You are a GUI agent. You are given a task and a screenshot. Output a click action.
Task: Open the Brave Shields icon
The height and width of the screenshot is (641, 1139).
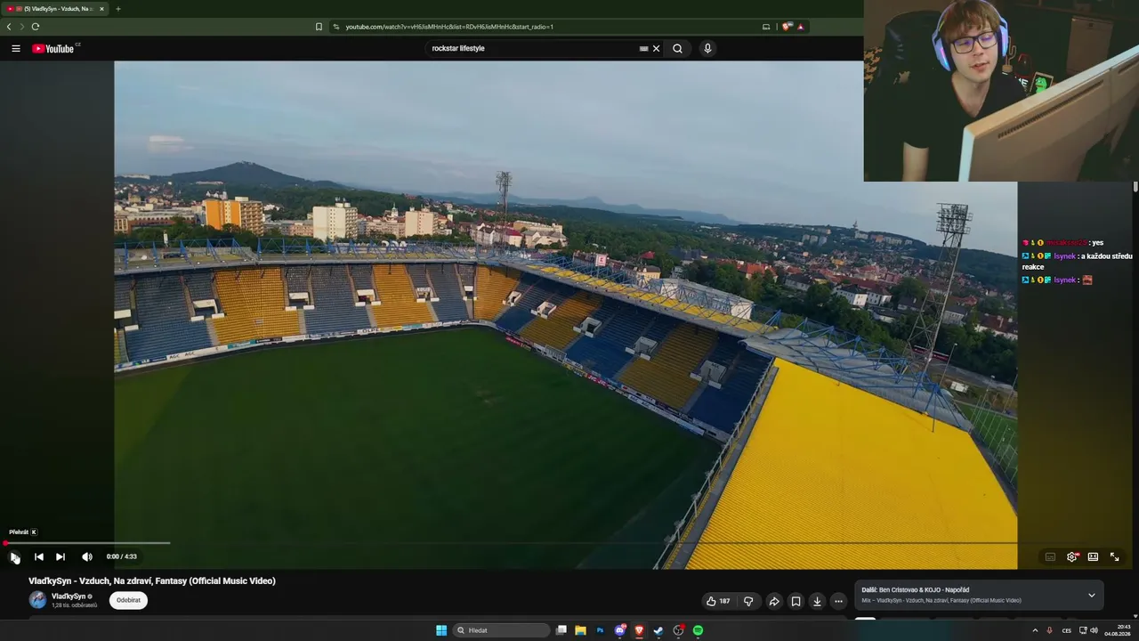pos(787,27)
